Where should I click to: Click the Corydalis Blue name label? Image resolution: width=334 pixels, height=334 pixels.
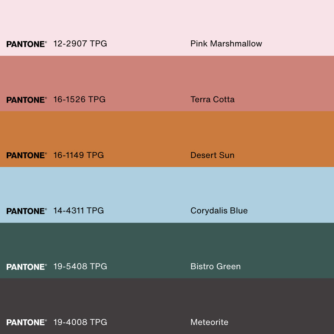[x=219, y=211]
